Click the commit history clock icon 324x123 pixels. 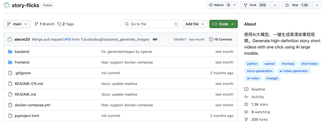[211, 40]
